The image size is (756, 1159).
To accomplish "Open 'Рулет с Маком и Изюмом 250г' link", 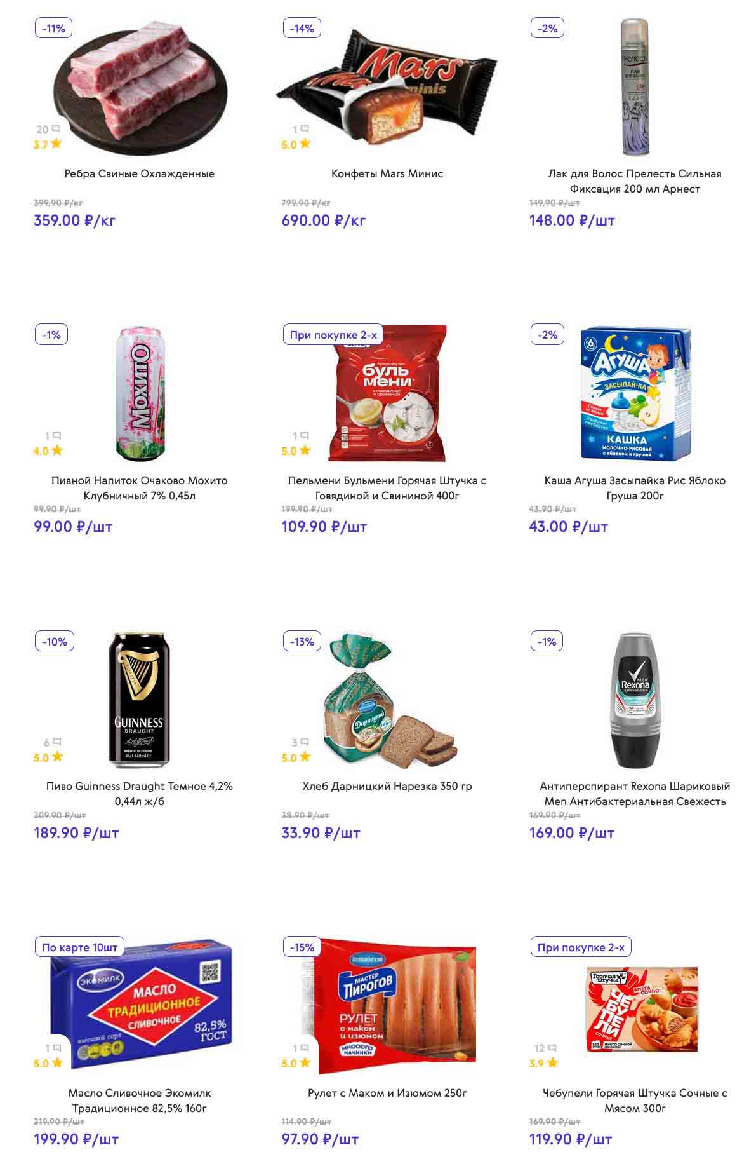I will [x=387, y=1093].
